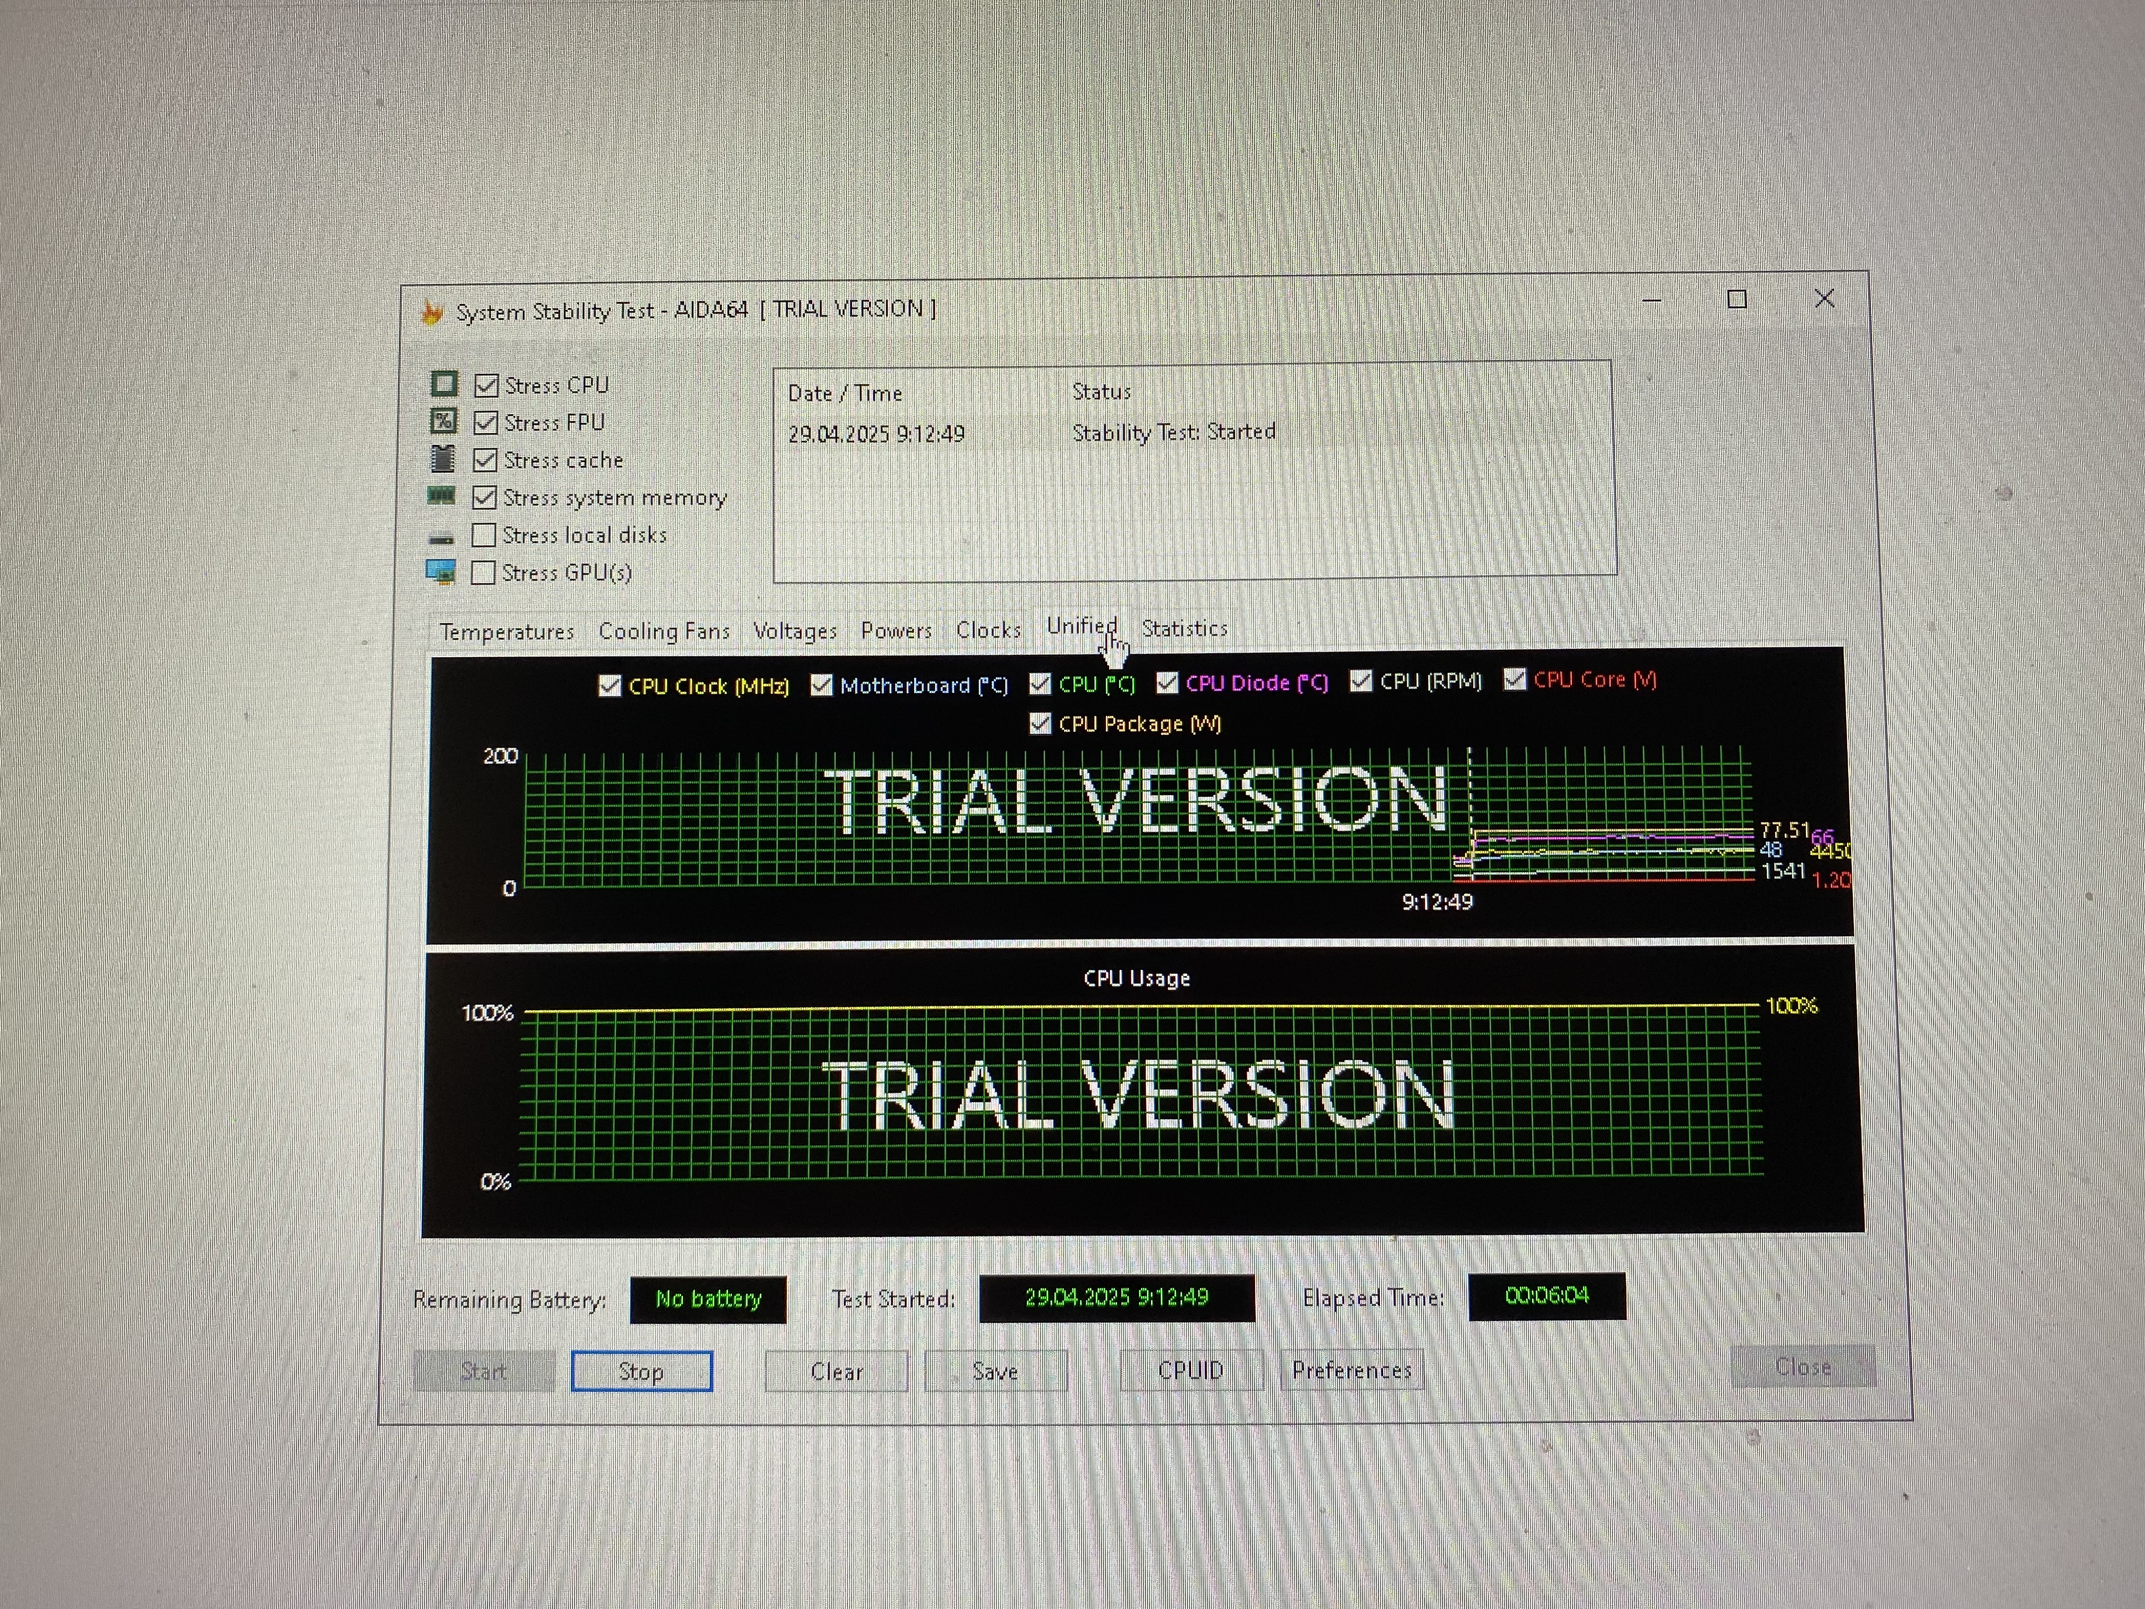Click the RAM module icon beside Stress system memory
The image size is (2145, 1609).
click(441, 495)
